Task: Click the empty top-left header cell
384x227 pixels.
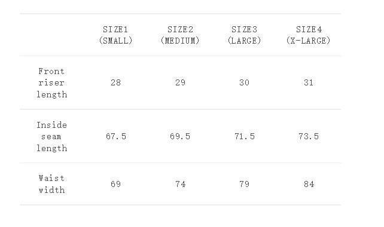Action: tap(51, 35)
